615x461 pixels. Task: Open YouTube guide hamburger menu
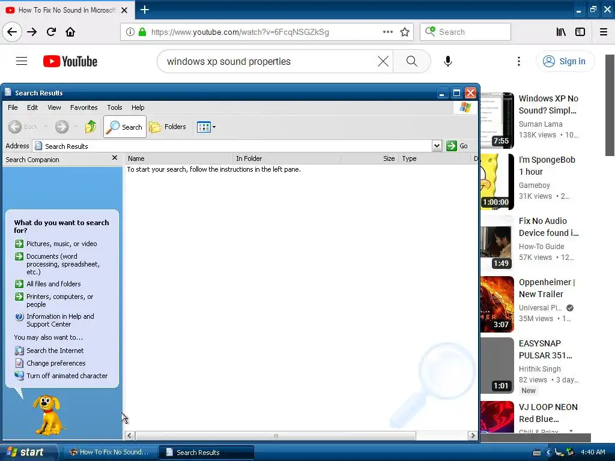(22, 61)
